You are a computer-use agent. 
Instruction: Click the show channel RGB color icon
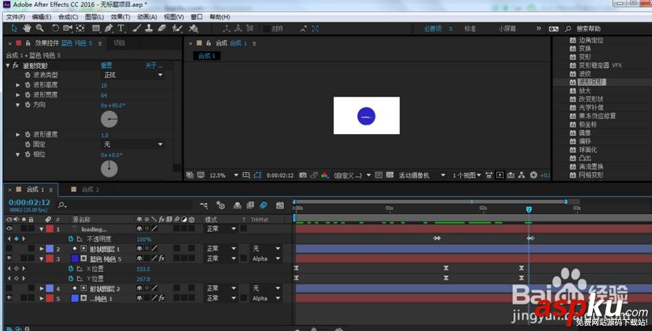click(325, 175)
